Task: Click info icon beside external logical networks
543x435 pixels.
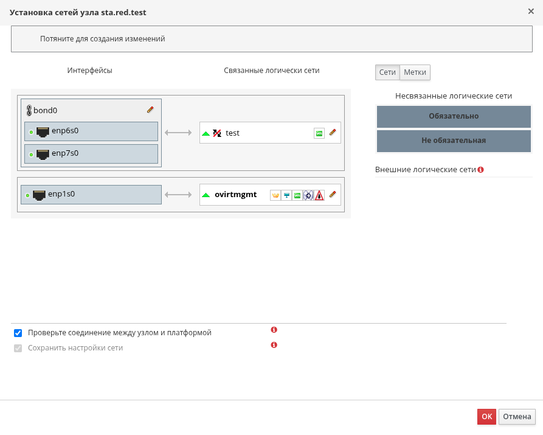Action: click(480, 170)
